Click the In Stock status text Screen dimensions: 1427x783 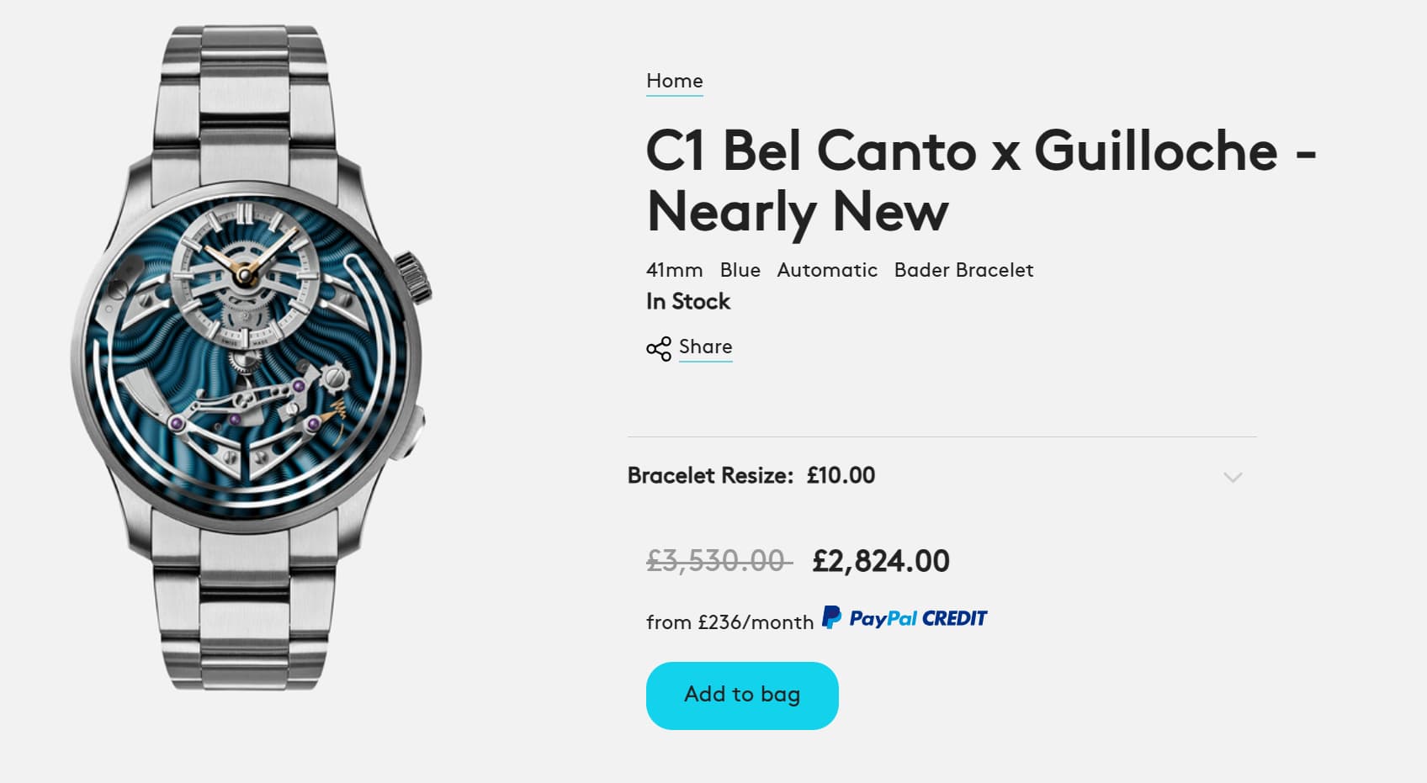tap(687, 301)
